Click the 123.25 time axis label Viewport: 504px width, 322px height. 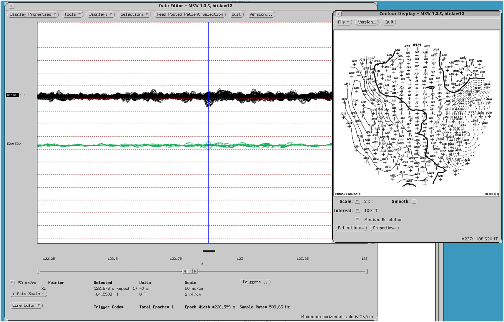(303, 259)
